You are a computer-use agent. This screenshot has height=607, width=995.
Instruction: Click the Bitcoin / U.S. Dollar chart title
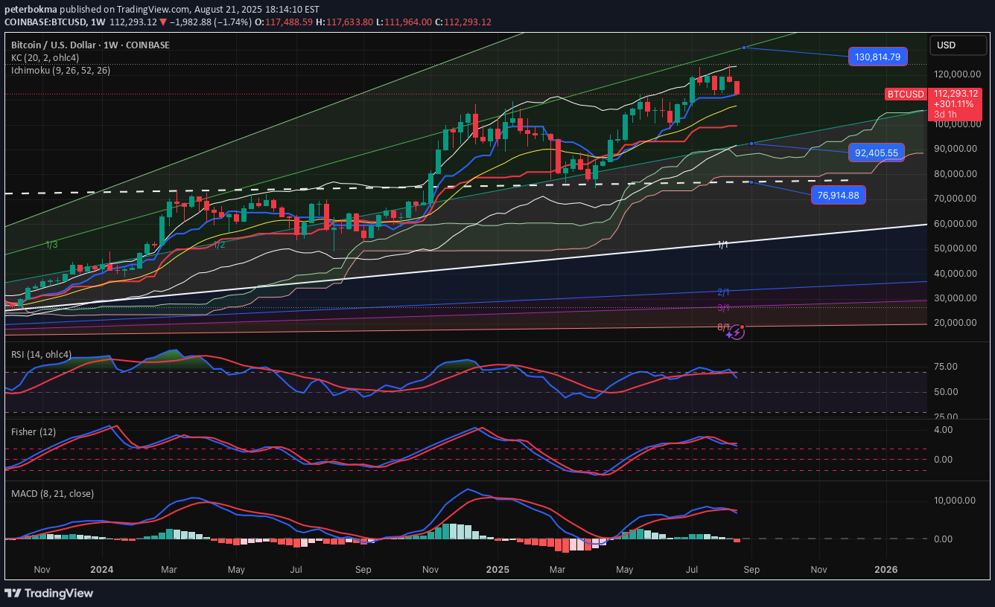pyautogui.click(x=90, y=45)
